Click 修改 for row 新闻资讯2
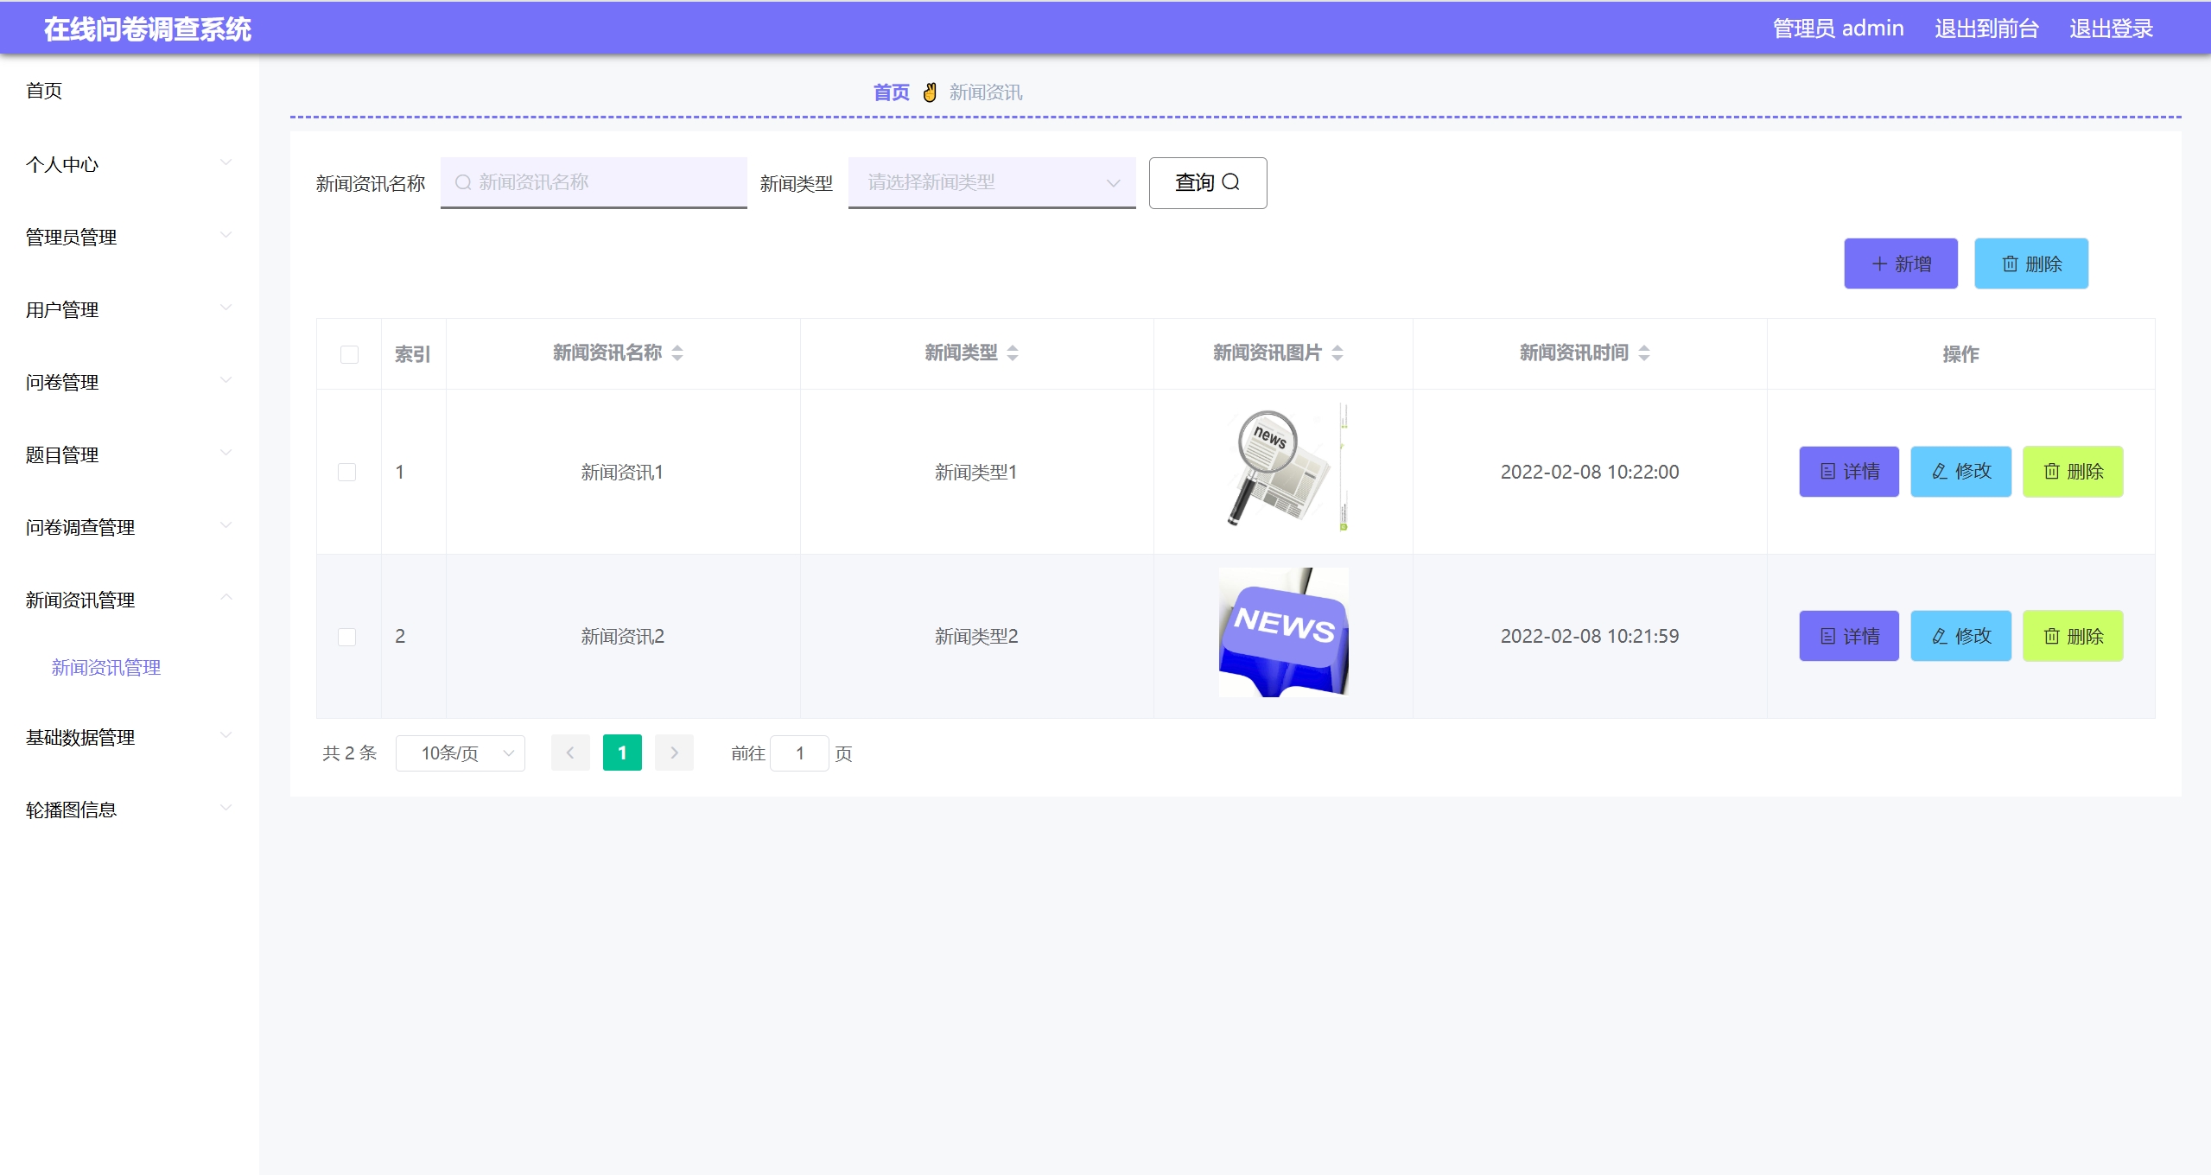 [1960, 636]
